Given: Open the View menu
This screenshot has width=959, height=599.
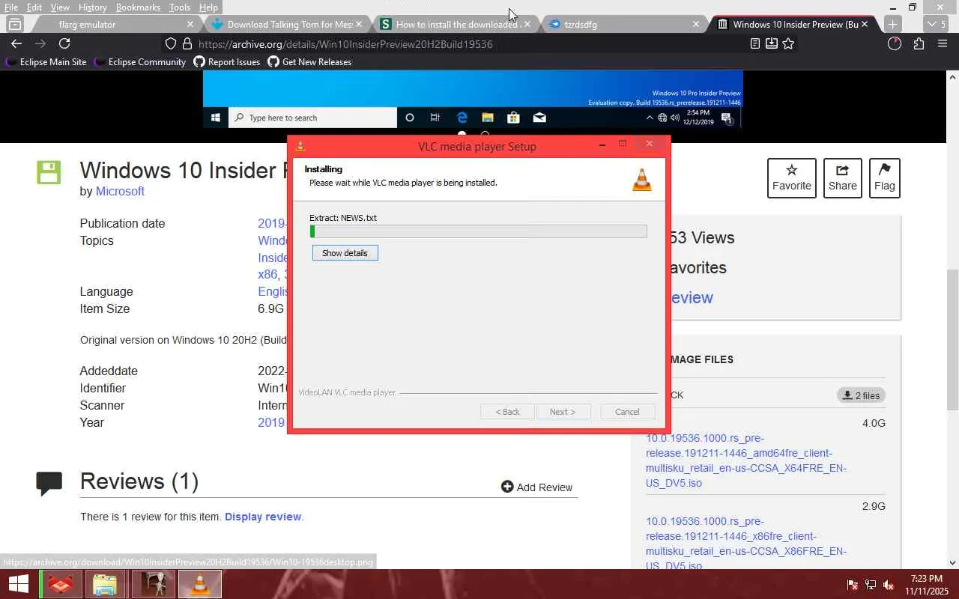Looking at the screenshot, I should (x=60, y=7).
